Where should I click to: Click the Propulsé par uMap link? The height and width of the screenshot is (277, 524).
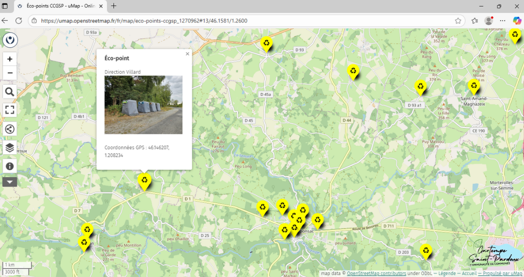click(x=502, y=274)
